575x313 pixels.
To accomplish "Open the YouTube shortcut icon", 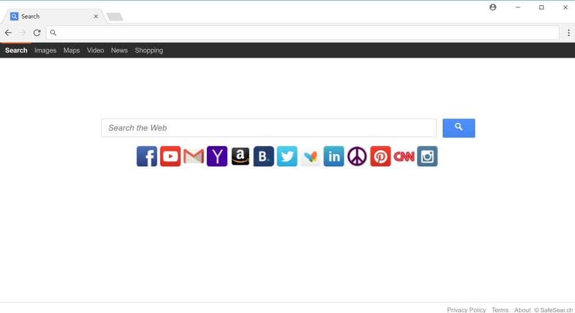I will coord(170,156).
